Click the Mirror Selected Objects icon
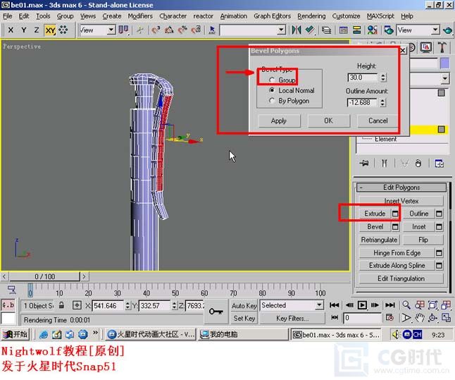Screen dimensions: 455x380 click(297, 30)
